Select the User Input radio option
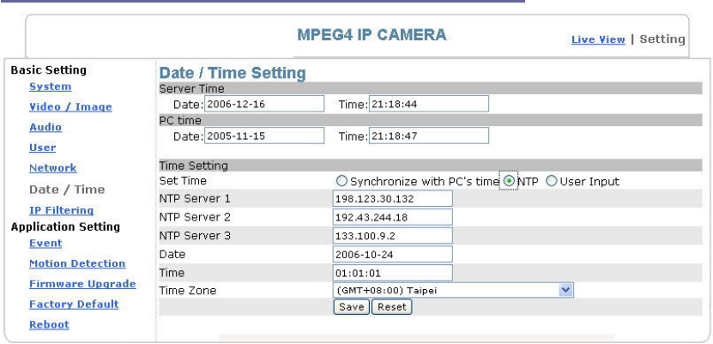Image resolution: width=713 pixels, height=344 pixels. coord(552,182)
